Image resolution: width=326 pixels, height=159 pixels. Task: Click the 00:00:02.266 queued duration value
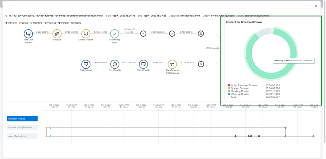point(272,88)
